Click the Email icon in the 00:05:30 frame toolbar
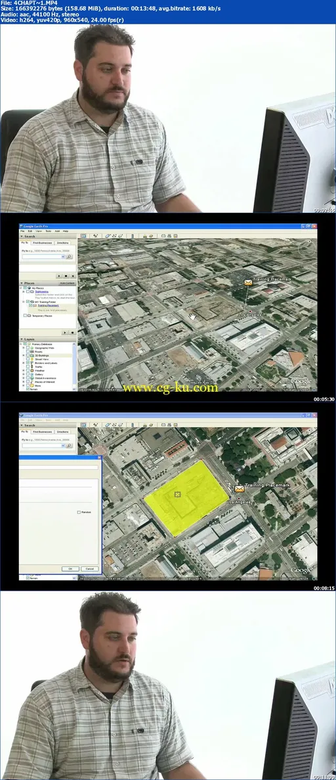This screenshot has height=780, width=336. (163, 236)
